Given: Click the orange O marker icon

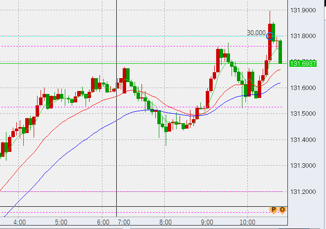Looking at the screenshot, I should point(282,210).
